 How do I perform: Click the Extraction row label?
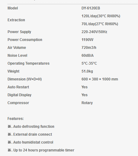[x=16, y=20]
